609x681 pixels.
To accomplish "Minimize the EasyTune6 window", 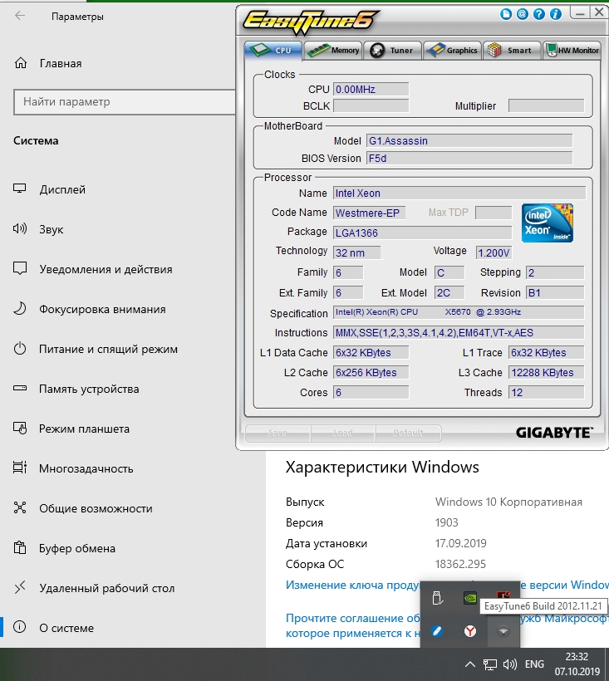I will (x=579, y=13).
